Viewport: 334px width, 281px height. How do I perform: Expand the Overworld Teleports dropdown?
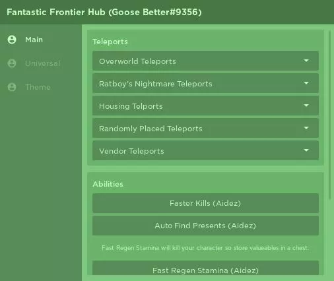click(x=205, y=61)
